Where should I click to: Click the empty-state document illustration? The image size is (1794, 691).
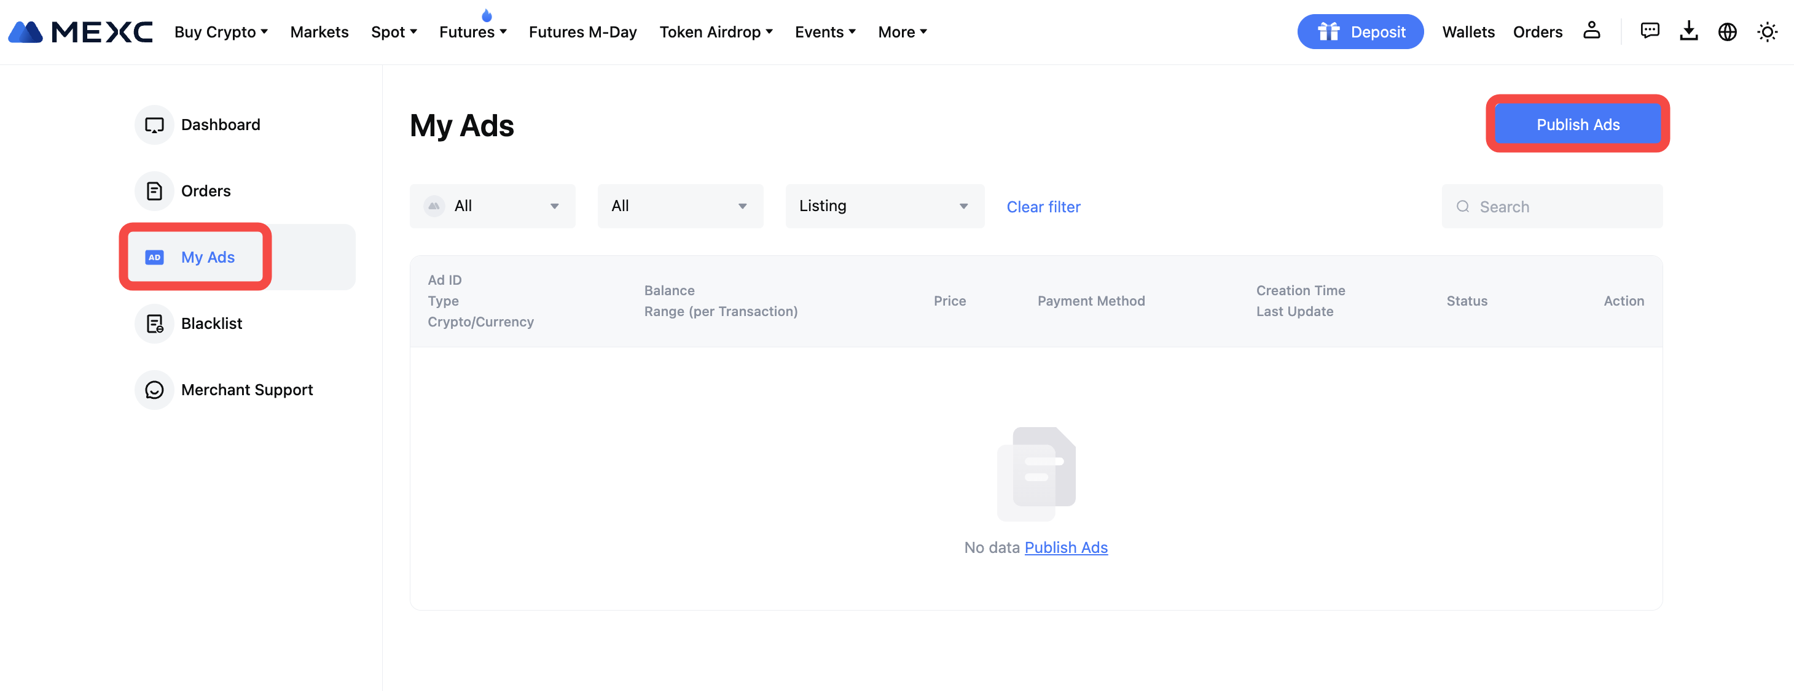[x=1036, y=473]
